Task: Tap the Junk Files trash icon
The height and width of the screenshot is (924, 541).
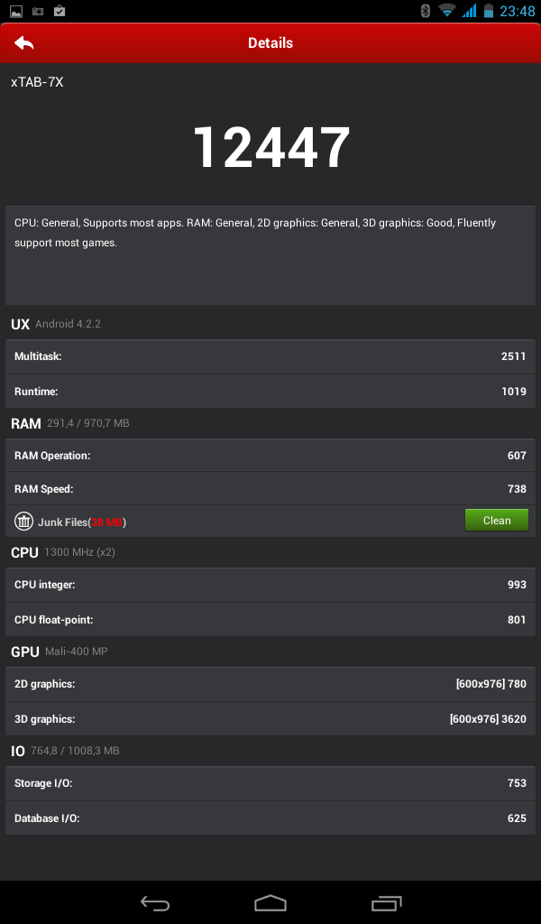Action: point(24,520)
